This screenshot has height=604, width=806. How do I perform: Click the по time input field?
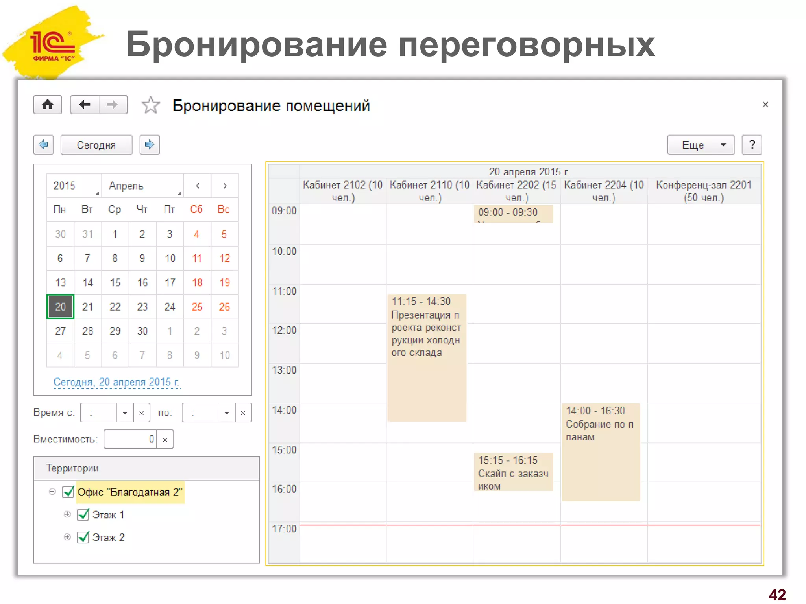coord(200,413)
